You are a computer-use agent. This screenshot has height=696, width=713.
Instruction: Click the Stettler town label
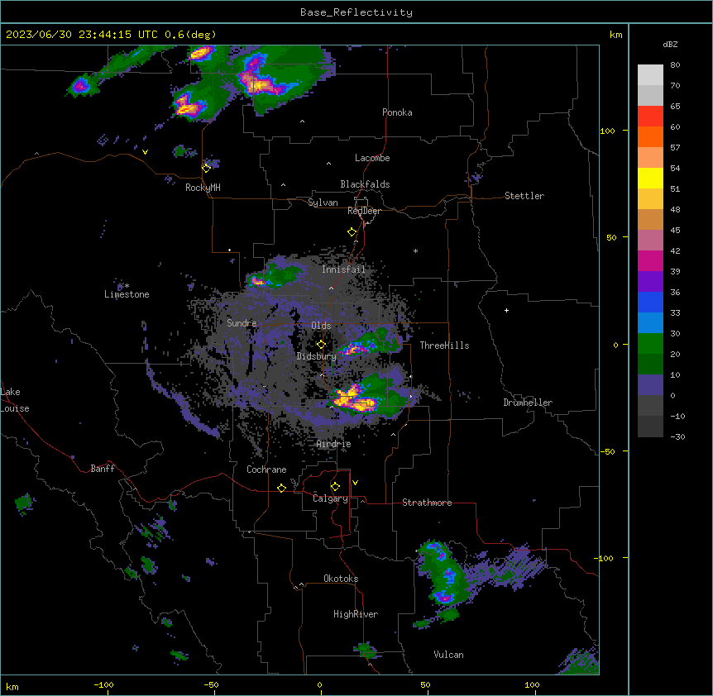tap(524, 196)
